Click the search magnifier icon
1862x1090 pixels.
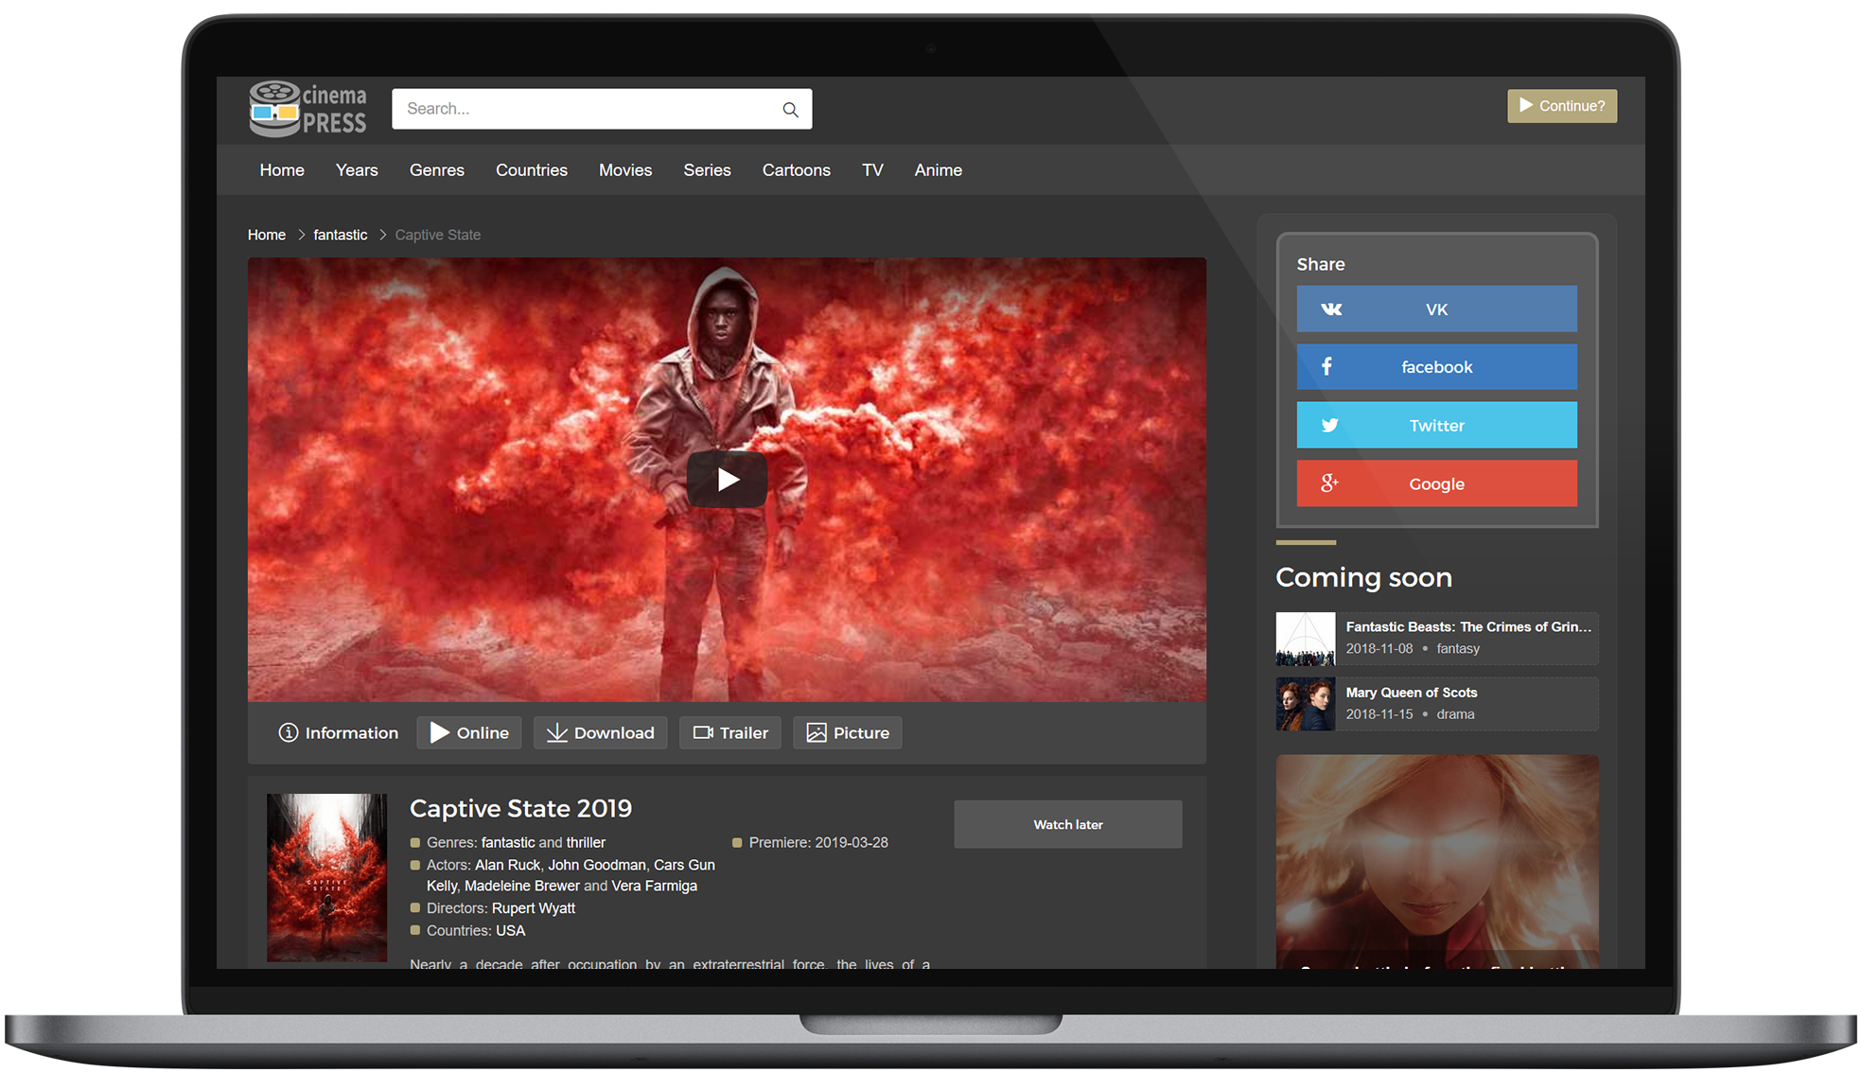click(790, 110)
